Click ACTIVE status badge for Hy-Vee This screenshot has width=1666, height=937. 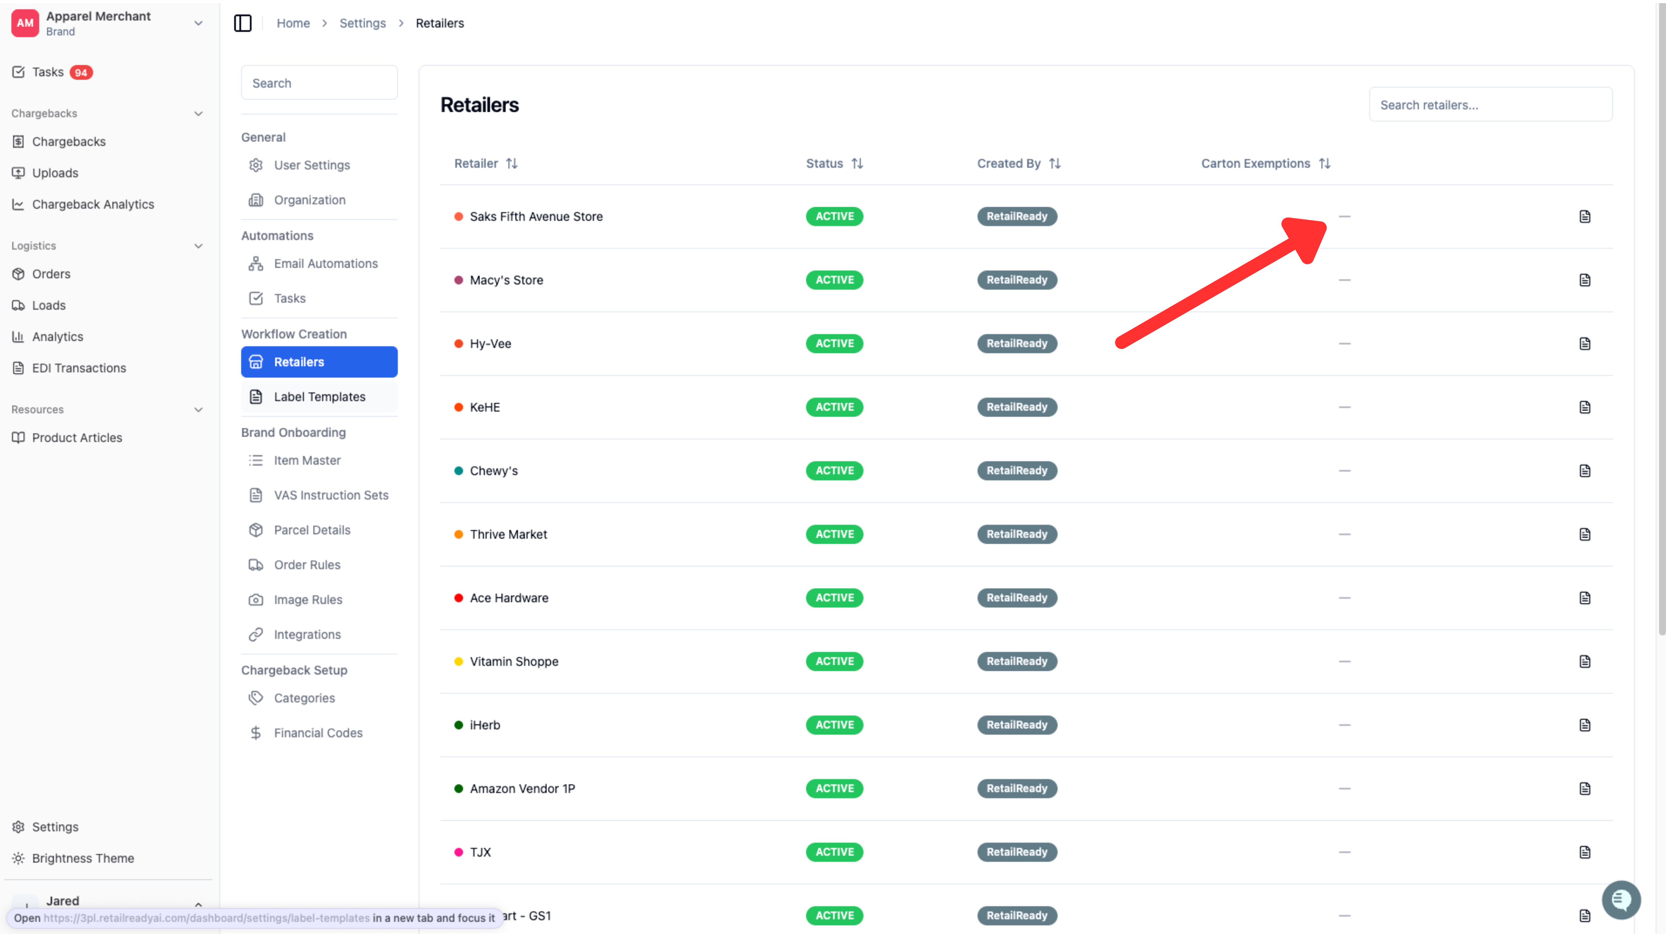[x=834, y=343]
